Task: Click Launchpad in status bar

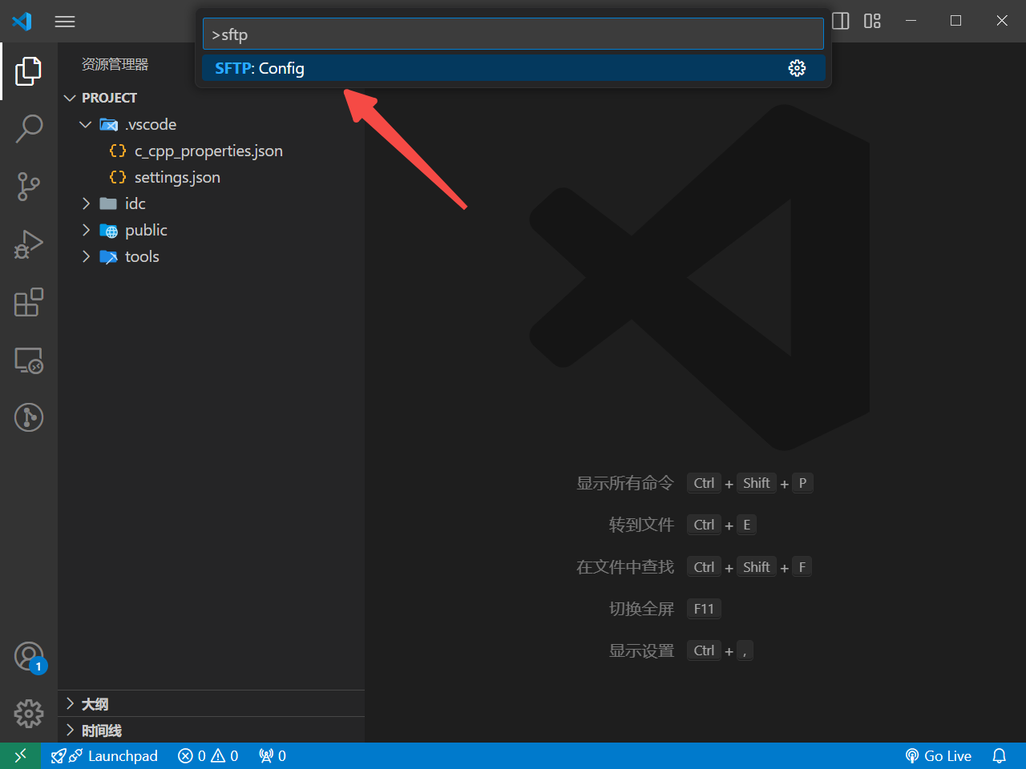Action: tap(104, 755)
